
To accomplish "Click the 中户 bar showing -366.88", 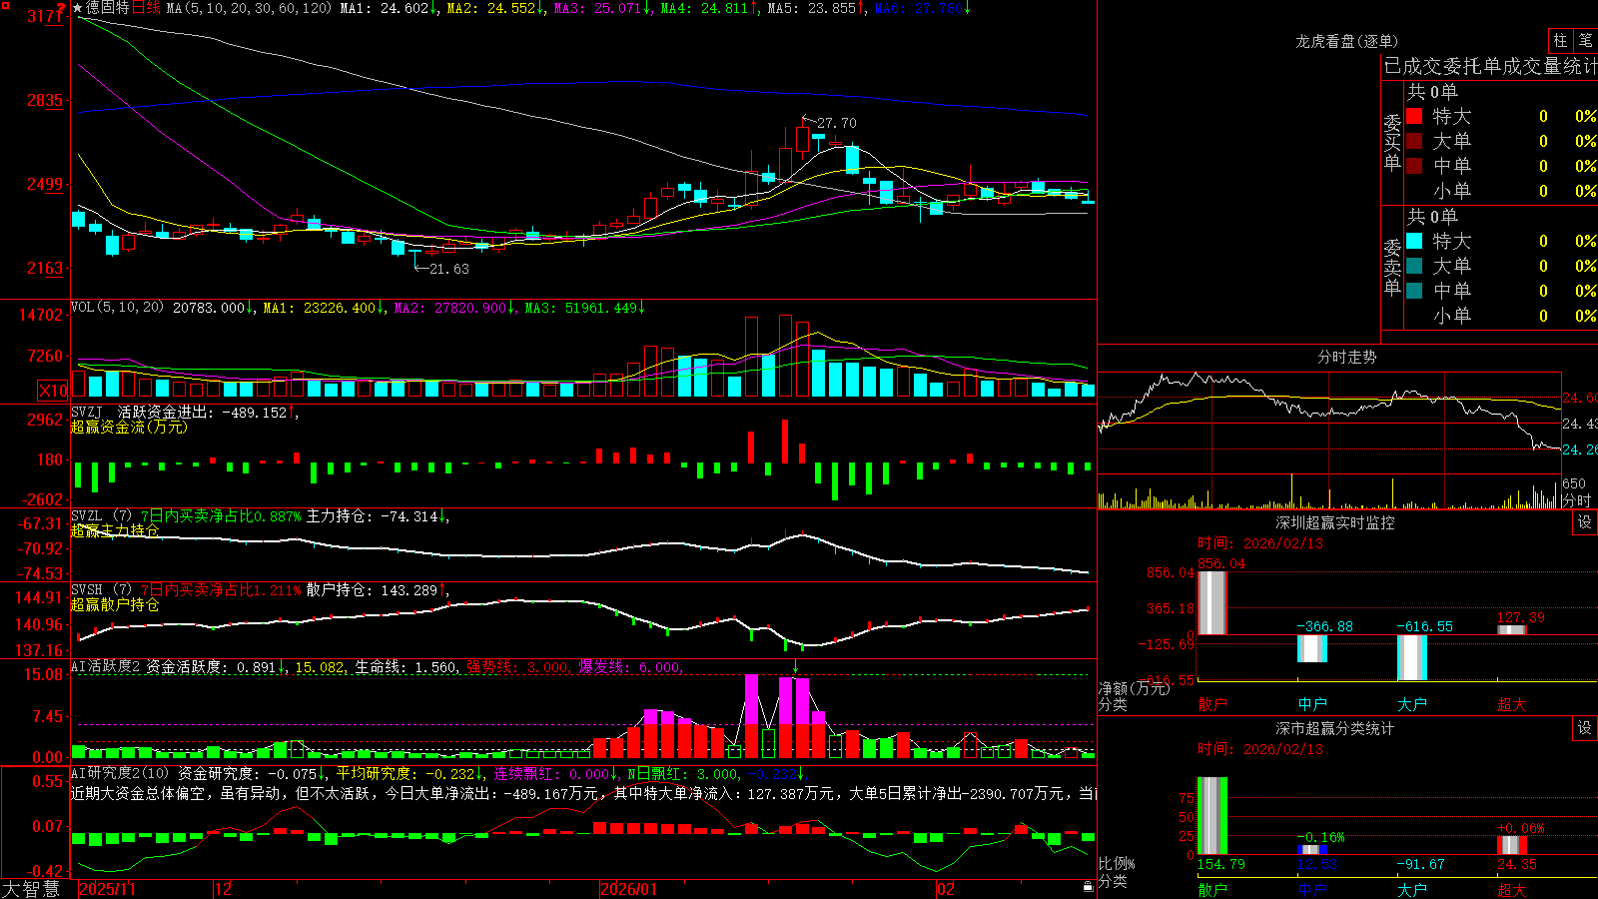I will point(1312,648).
